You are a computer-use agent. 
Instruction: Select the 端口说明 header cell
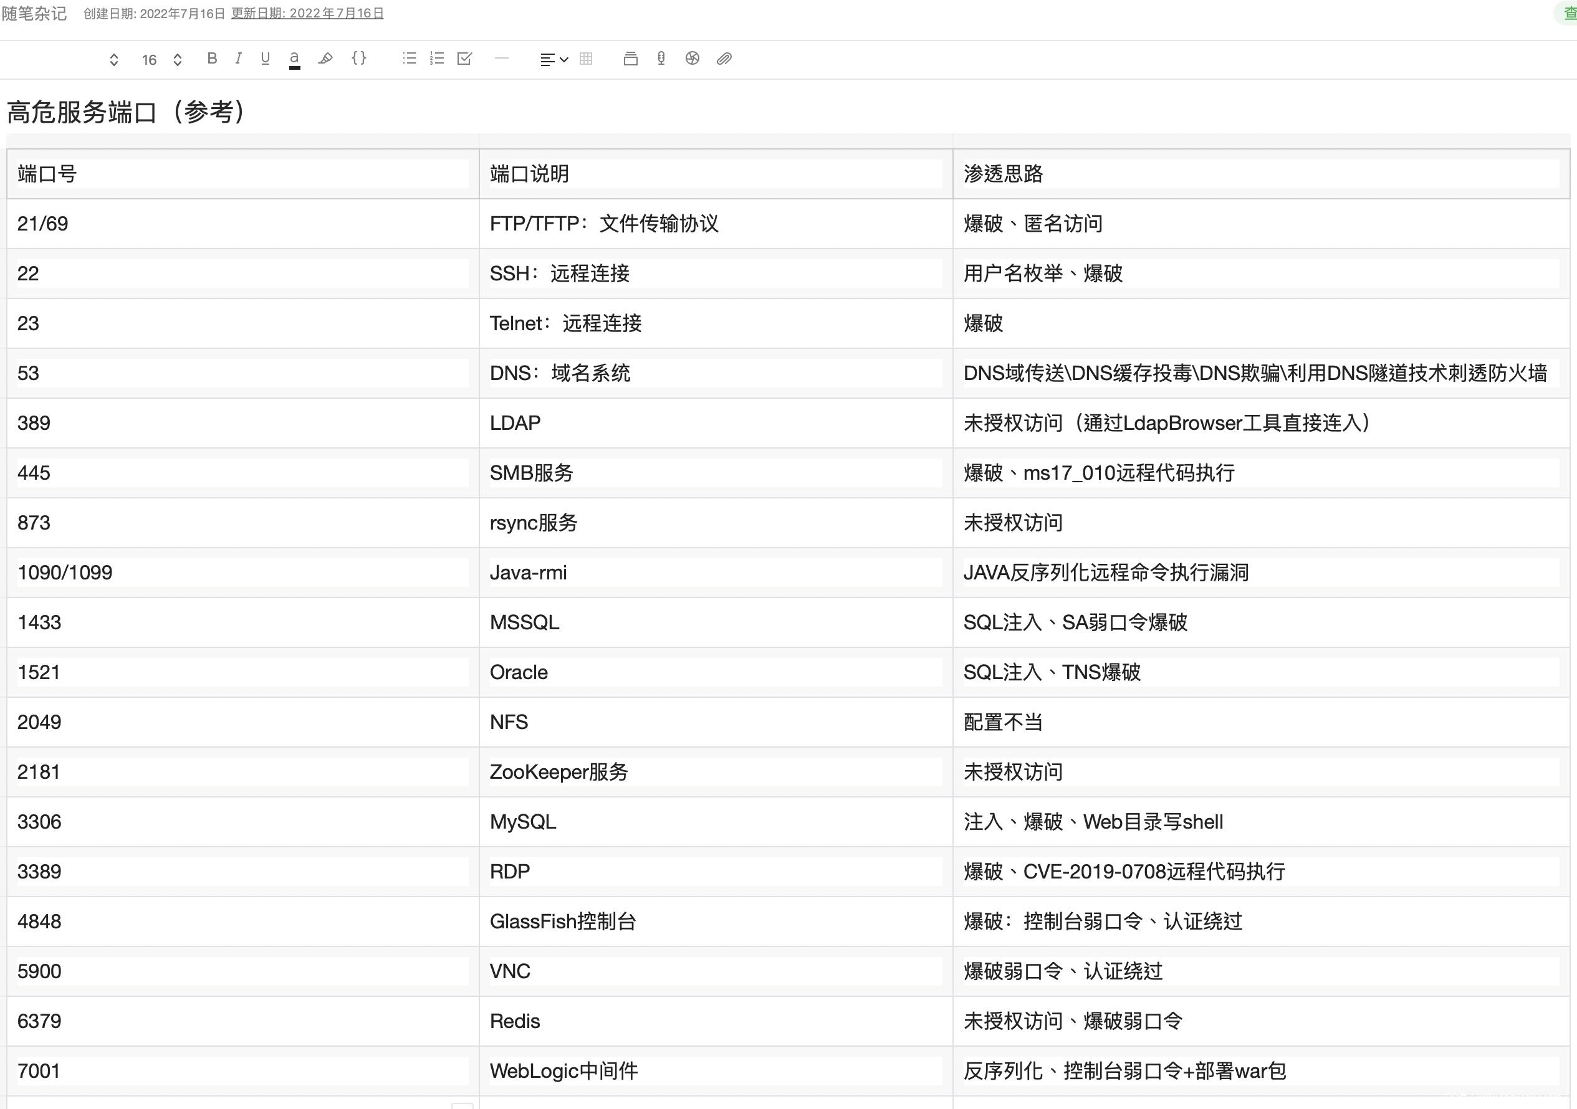716,174
